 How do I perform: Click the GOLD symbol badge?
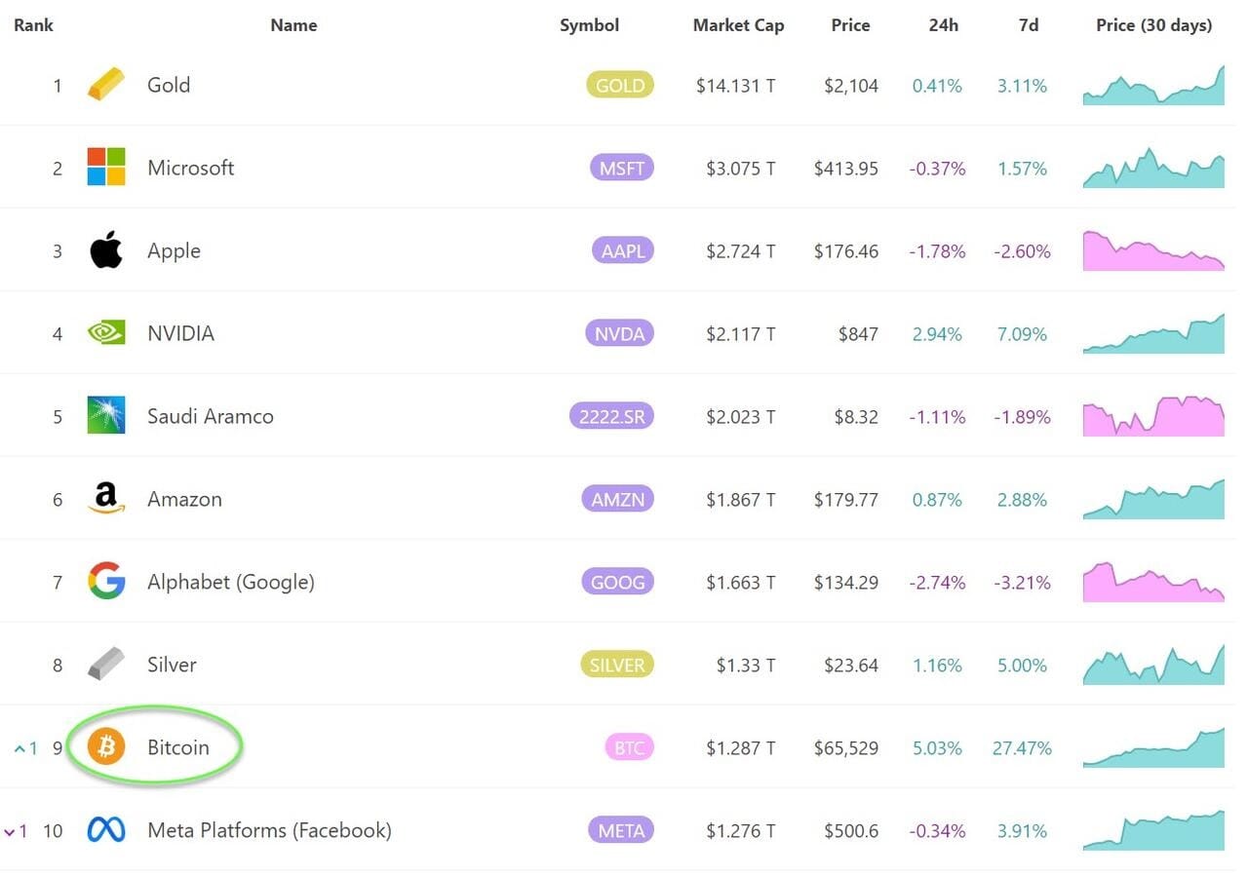tap(620, 85)
